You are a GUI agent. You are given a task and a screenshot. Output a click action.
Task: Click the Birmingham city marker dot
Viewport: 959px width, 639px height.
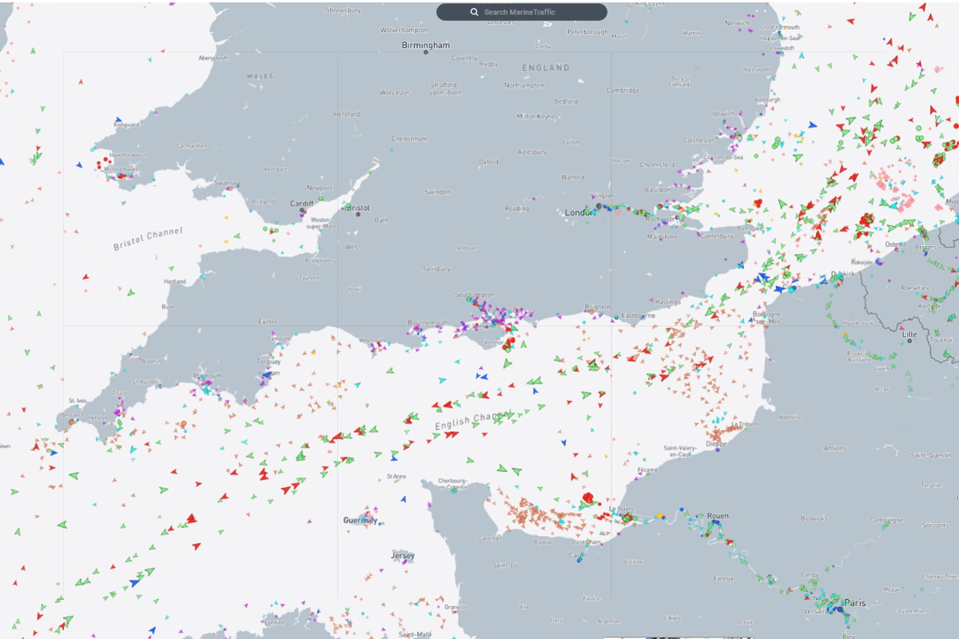tap(426, 53)
